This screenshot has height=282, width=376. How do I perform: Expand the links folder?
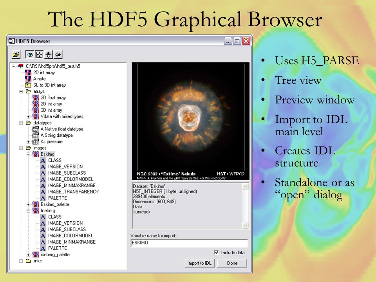(21, 261)
